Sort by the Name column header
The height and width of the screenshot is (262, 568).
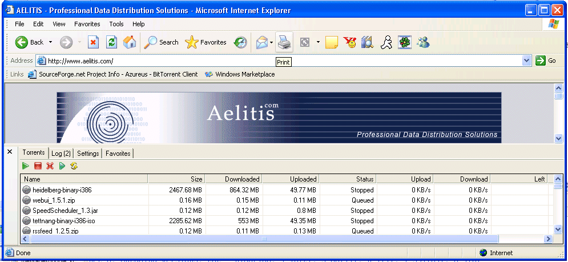(84, 179)
